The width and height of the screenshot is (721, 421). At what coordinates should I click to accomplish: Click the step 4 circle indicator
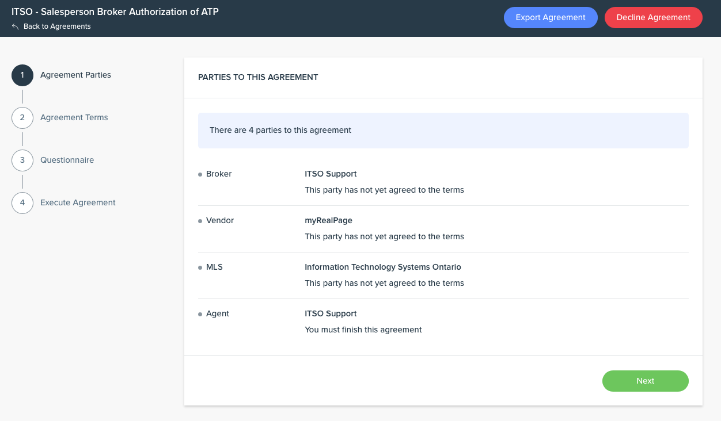pos(22,203)
